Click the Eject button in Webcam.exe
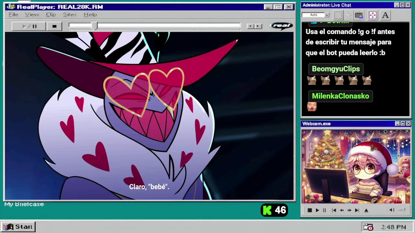The image size is (415, 233). click(x=366, y=210)
